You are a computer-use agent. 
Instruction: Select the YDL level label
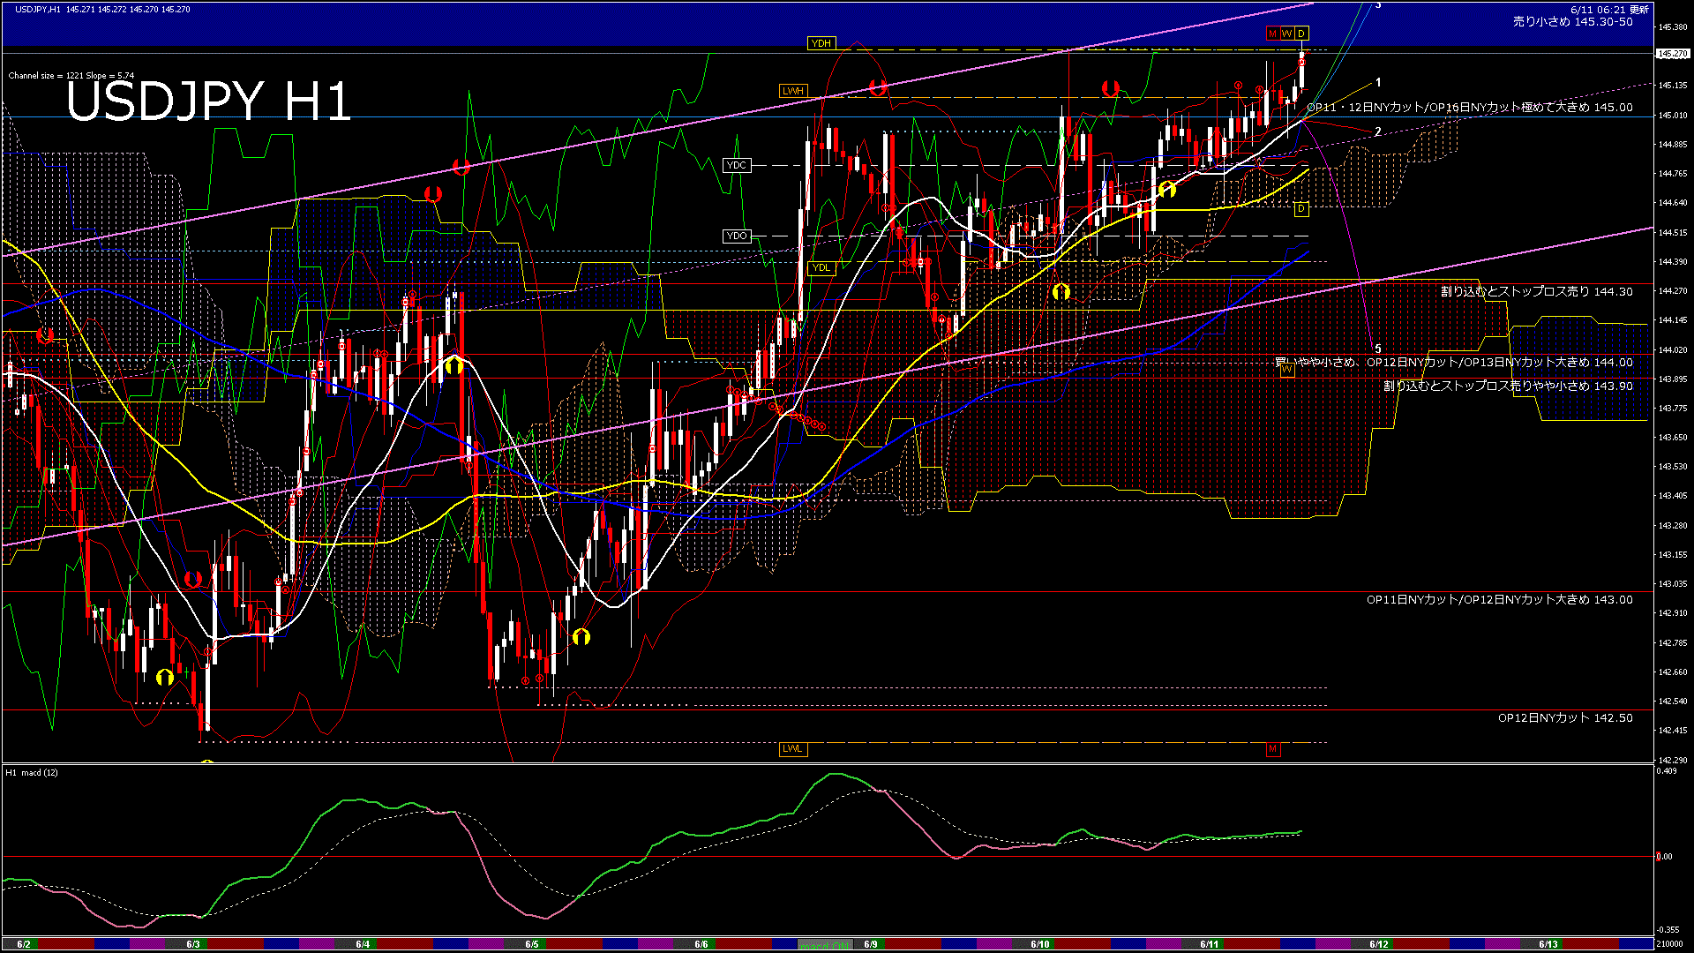click(821, 268)
